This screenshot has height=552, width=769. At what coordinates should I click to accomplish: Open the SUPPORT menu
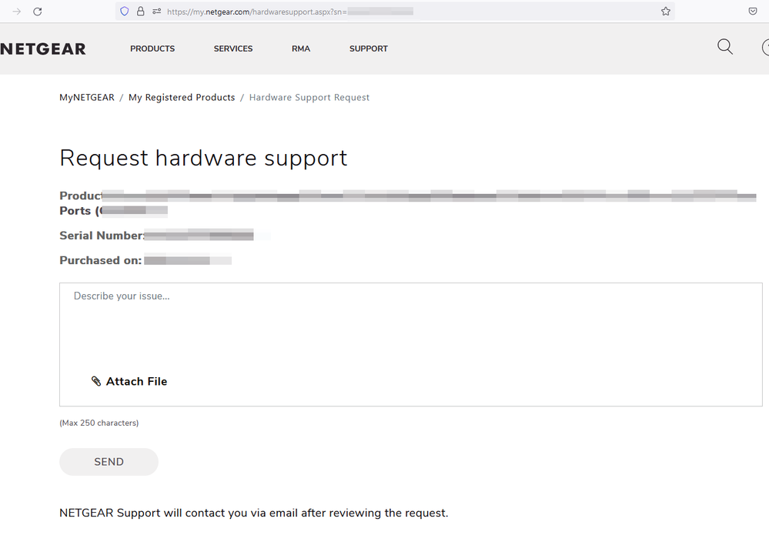click(368, 49)
